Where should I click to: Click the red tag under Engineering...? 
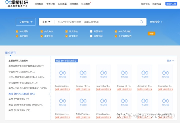(x=62, y=89)
